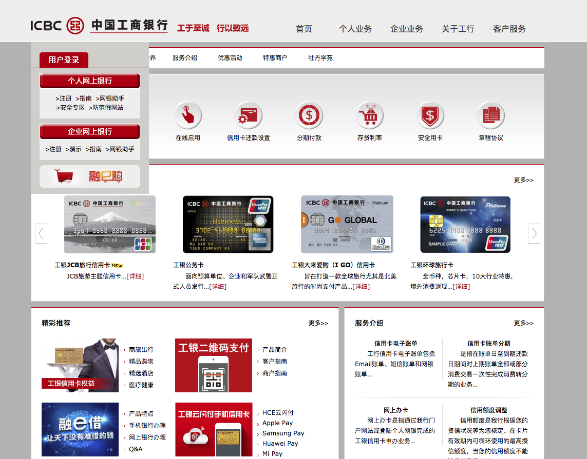Select the 服务介绍 sub-navigation tab

[x=184, y=58]
